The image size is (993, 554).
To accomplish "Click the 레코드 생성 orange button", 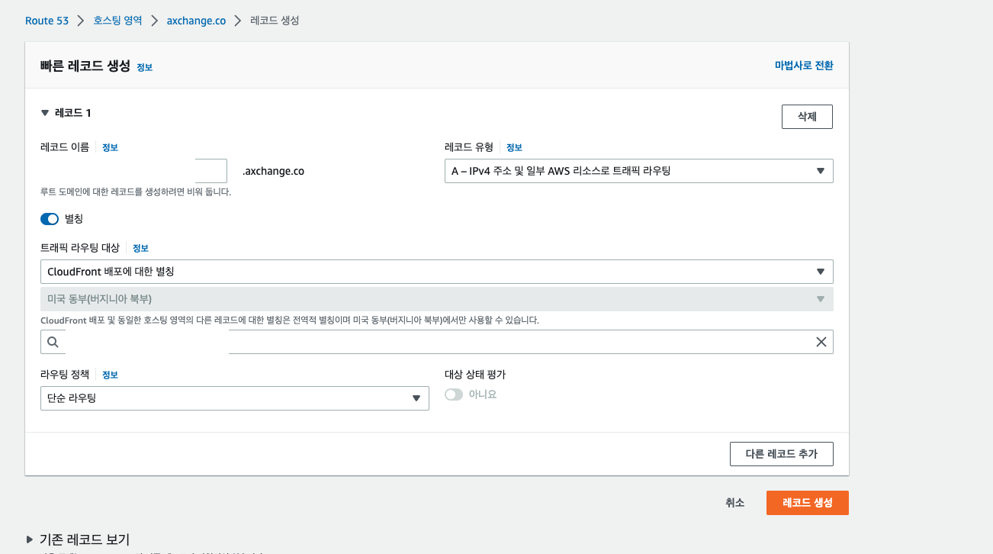I will click(x=807, y=503).
